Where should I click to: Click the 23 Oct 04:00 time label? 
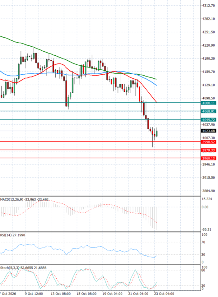164,294
